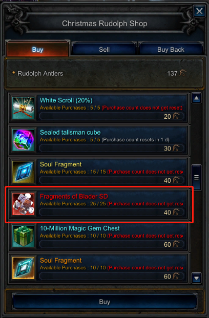
Task: Select the White Scroll (20%) item icon
Action: 24,108
